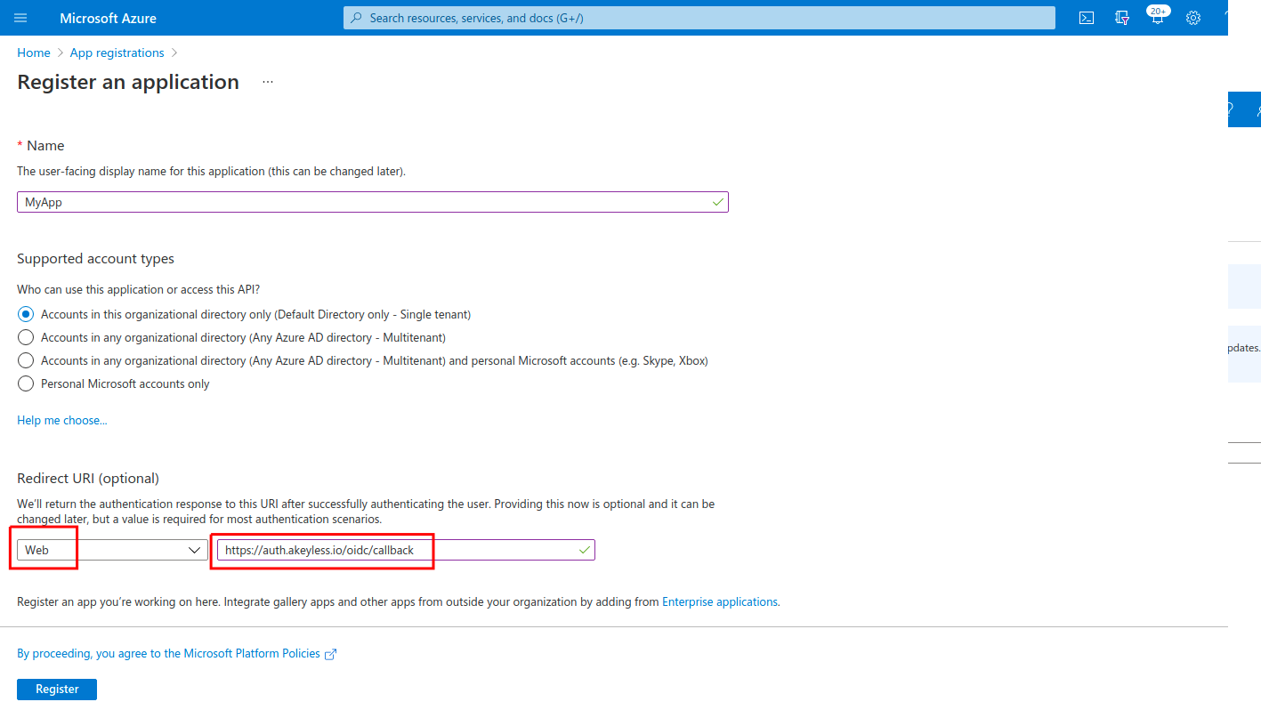Open portal settings gear icon
This screenshot has height=718, width=1261.
coord(1193,18)
